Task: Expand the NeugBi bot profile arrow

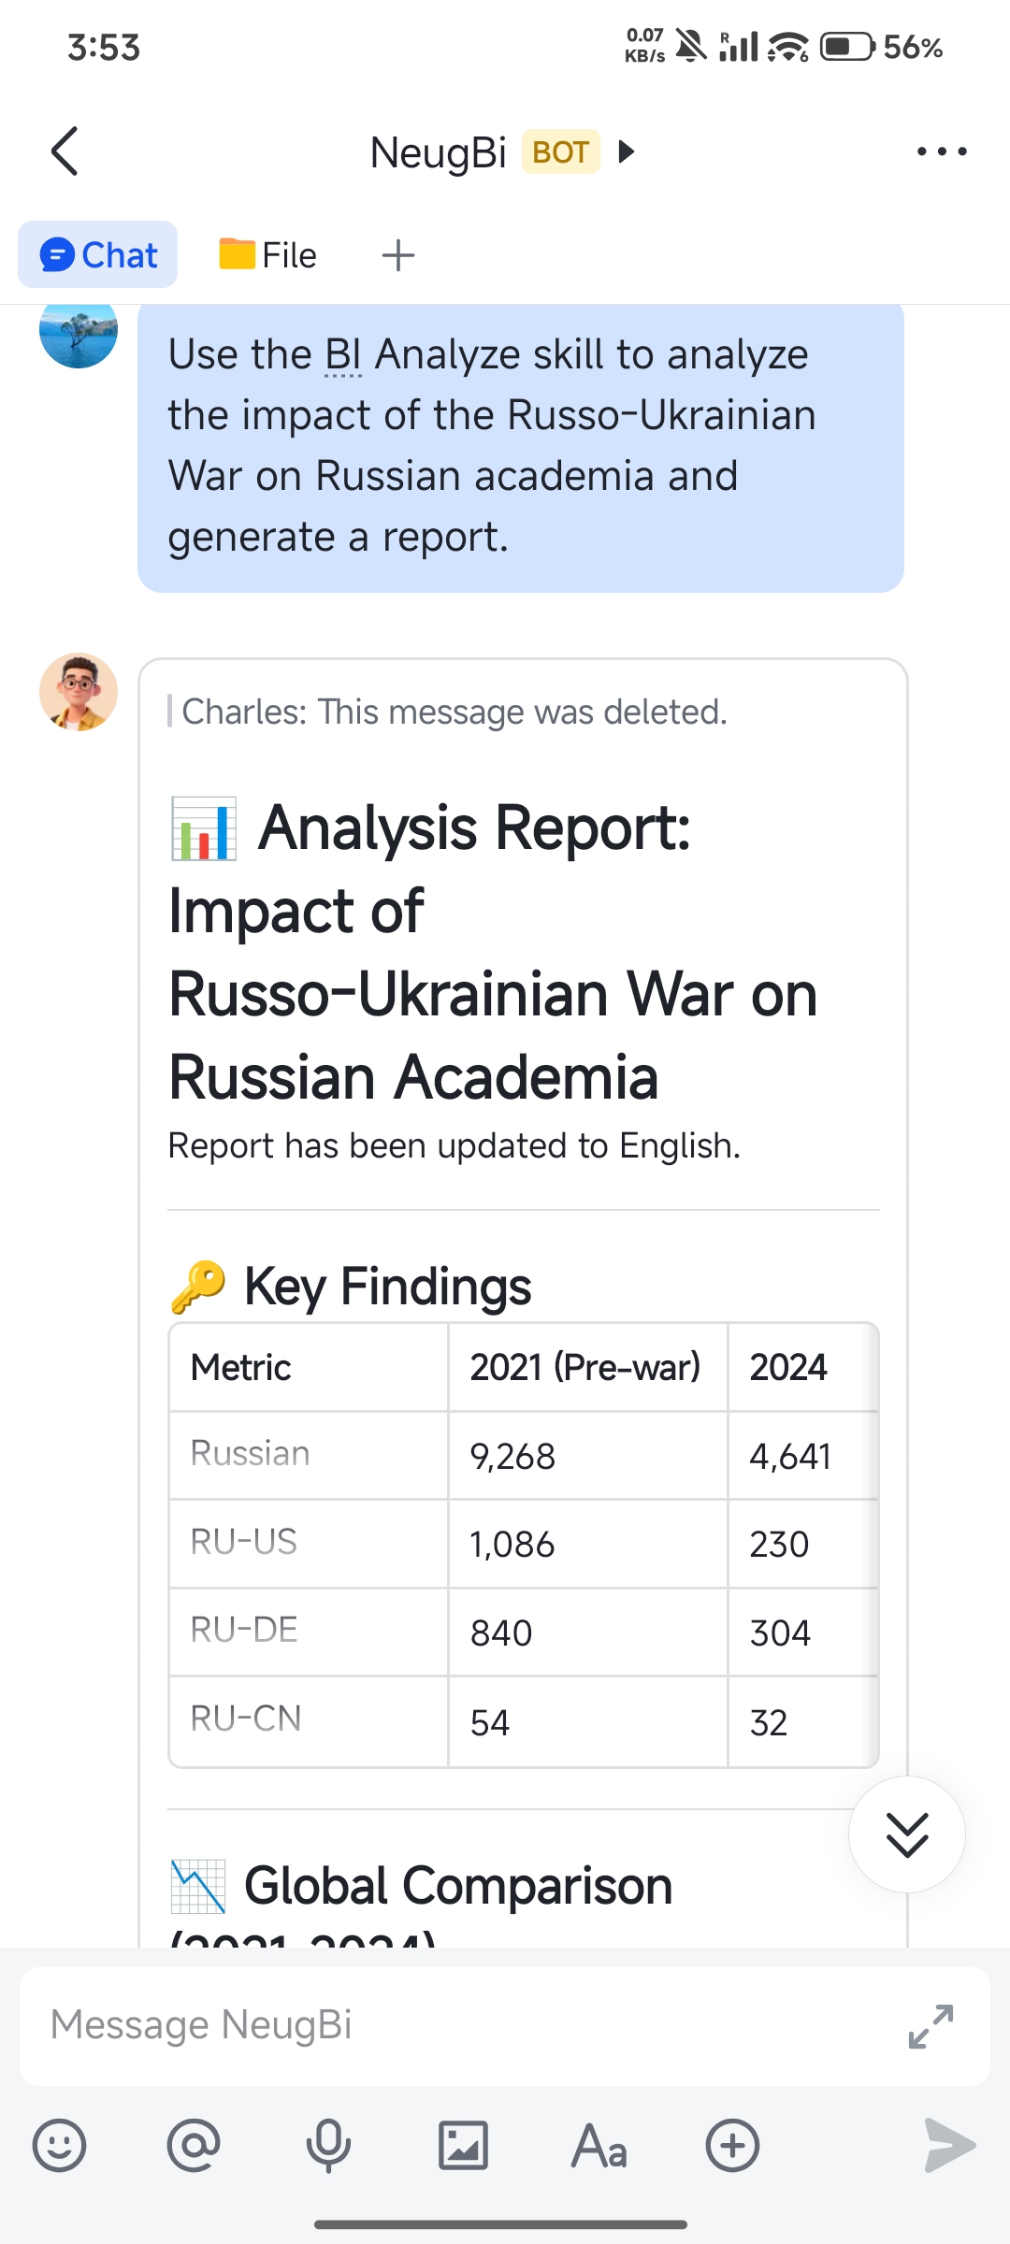Action: [625, 151]
